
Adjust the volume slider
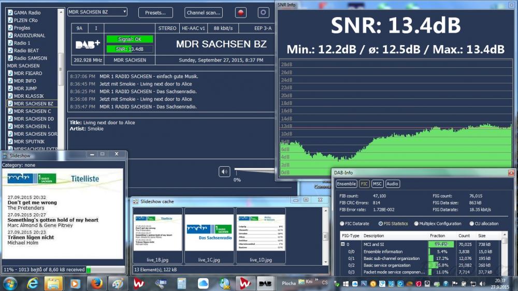coord(254,169)
